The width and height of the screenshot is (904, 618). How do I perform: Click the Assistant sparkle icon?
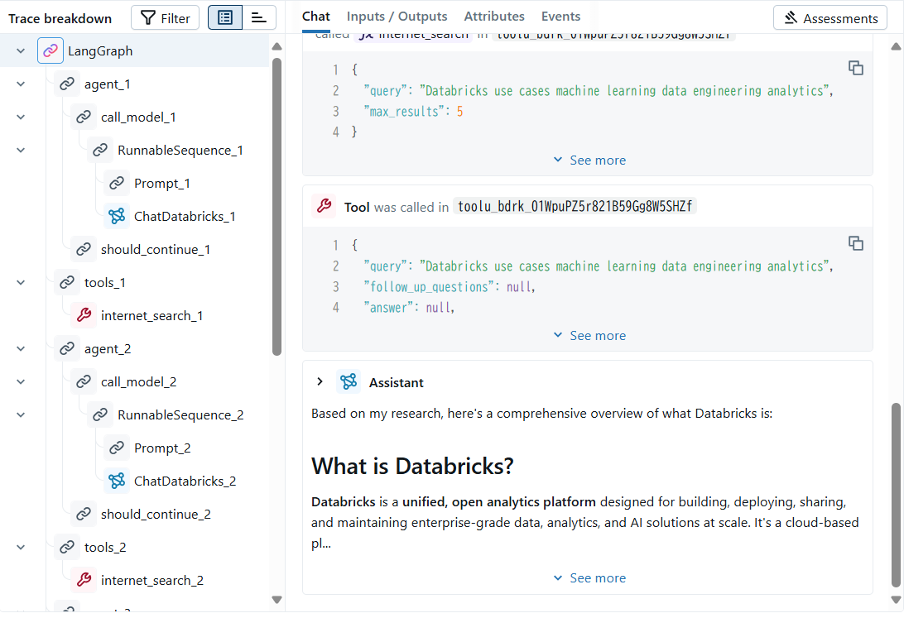(349, 381)
